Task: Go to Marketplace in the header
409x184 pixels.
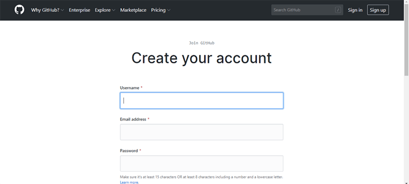Action: coord(133,10)
